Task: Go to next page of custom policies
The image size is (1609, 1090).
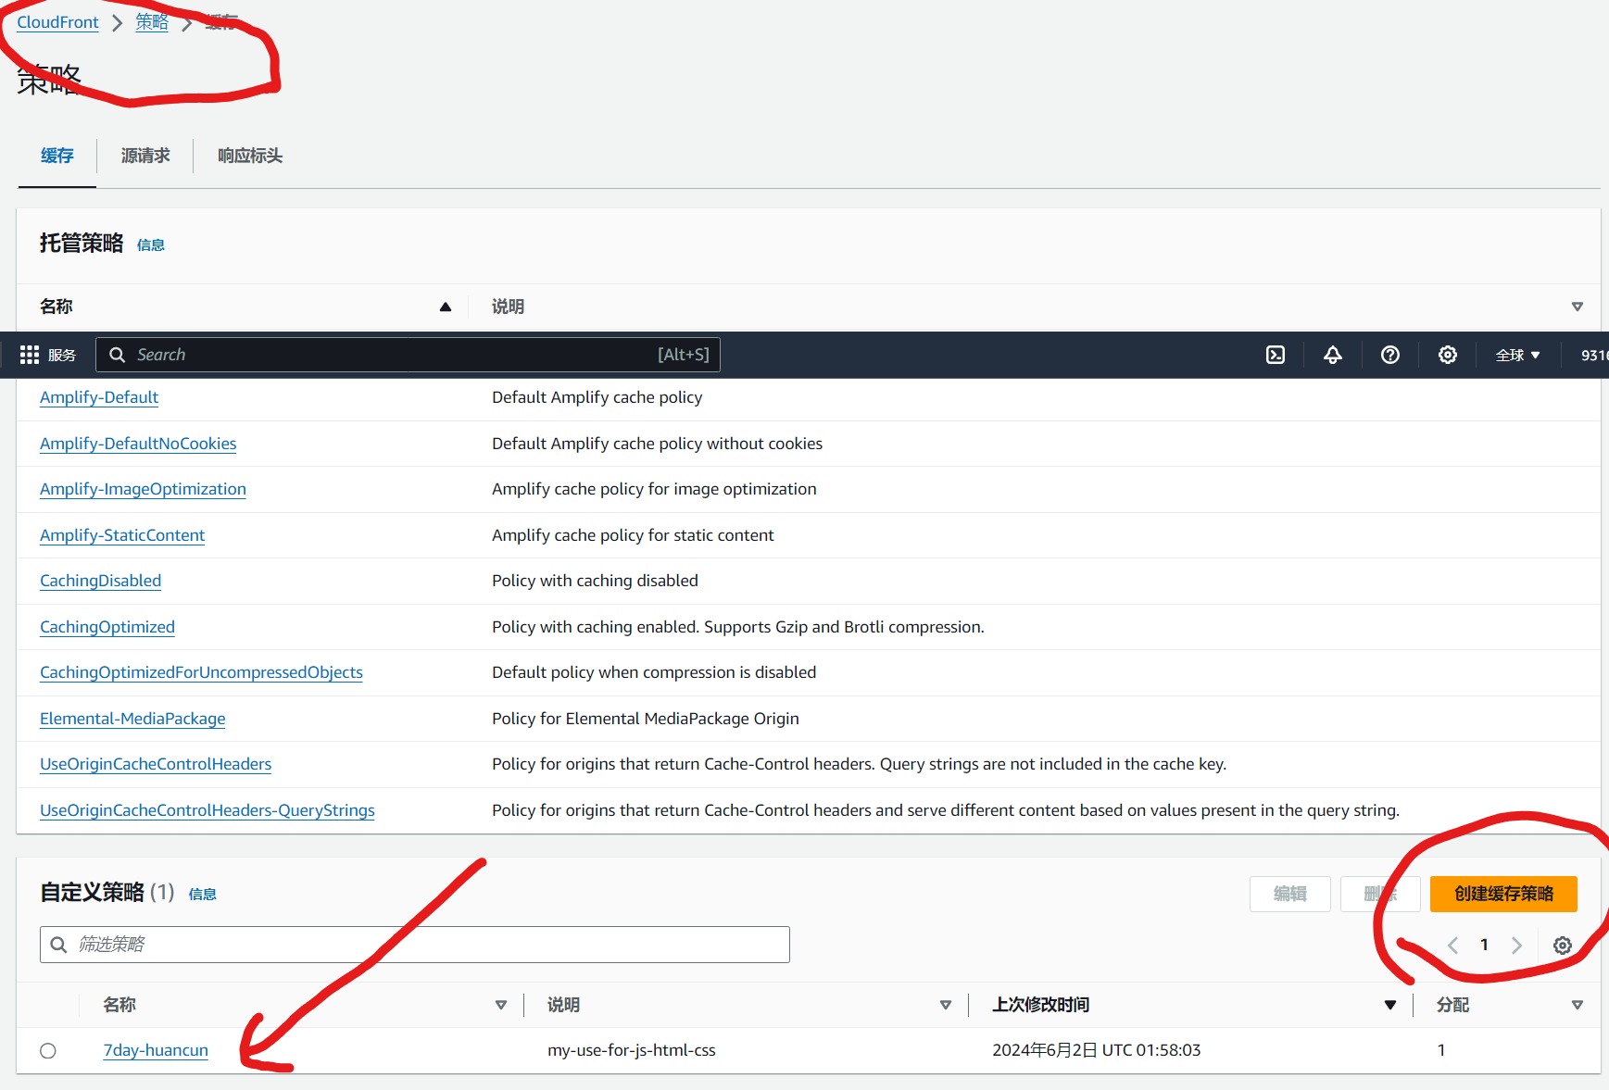Action: click(x=1516, y=946)
